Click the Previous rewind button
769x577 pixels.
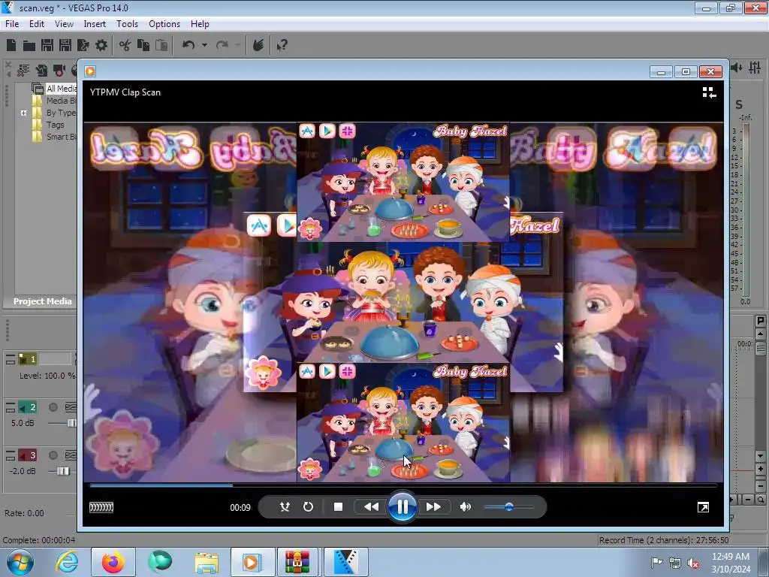pyautogui.click(x=371, y=507)
